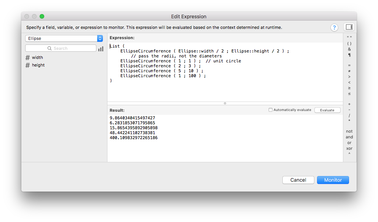
Task: Insert the not-equal ≠ operator
Action: pyautogui.click(x=349, y=71)
